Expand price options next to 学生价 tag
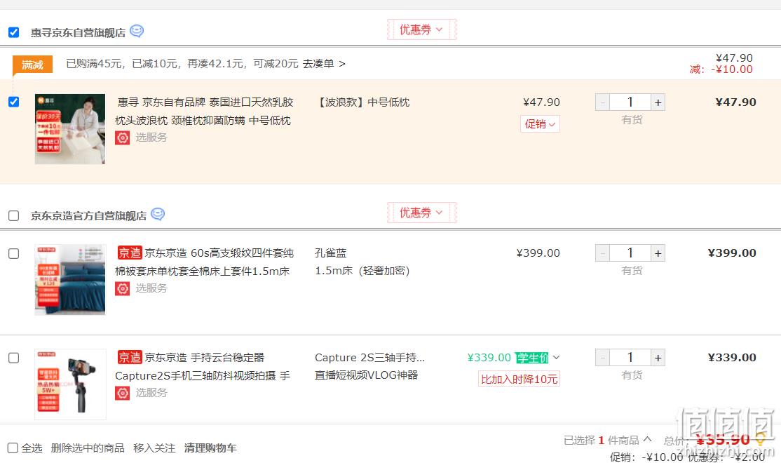This screenshot has width=781, height=463. 557,357
